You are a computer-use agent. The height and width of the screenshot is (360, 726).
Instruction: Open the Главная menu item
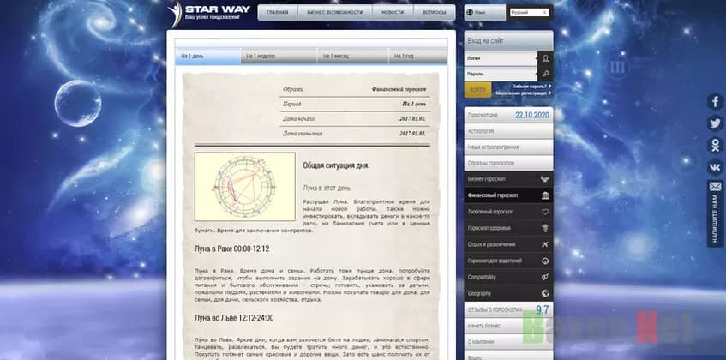point(277,13)
